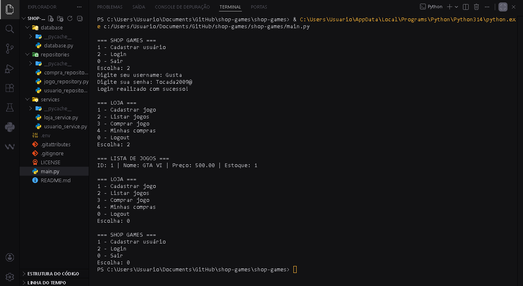
Task: Open the Search view in activity bar
Action: click(x=9, y=29)
